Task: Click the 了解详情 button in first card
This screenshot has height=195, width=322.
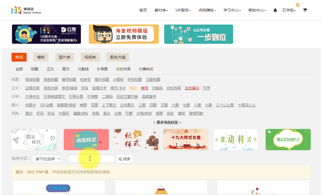Action: [58, 188]
